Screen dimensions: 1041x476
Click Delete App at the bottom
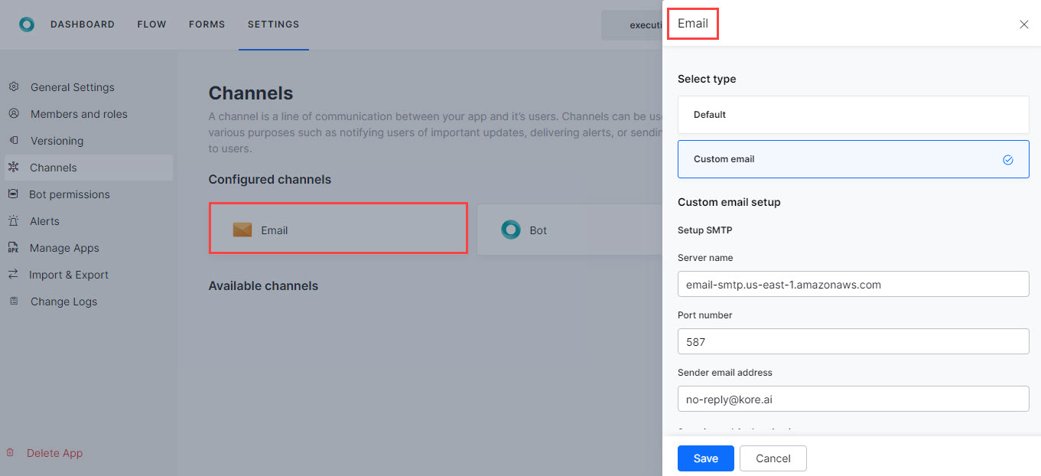click(x=53, y=452)
